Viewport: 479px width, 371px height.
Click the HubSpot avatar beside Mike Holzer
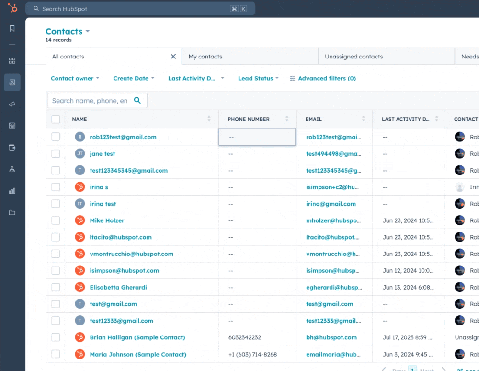click(80, 220)
